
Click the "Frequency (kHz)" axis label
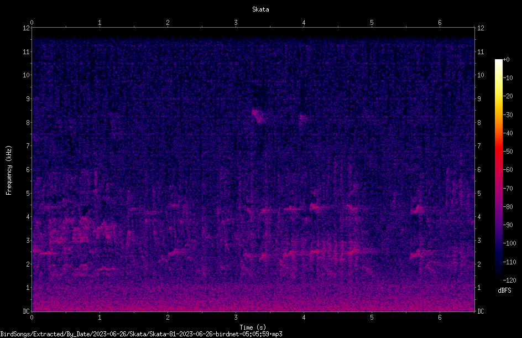[9, 170]
